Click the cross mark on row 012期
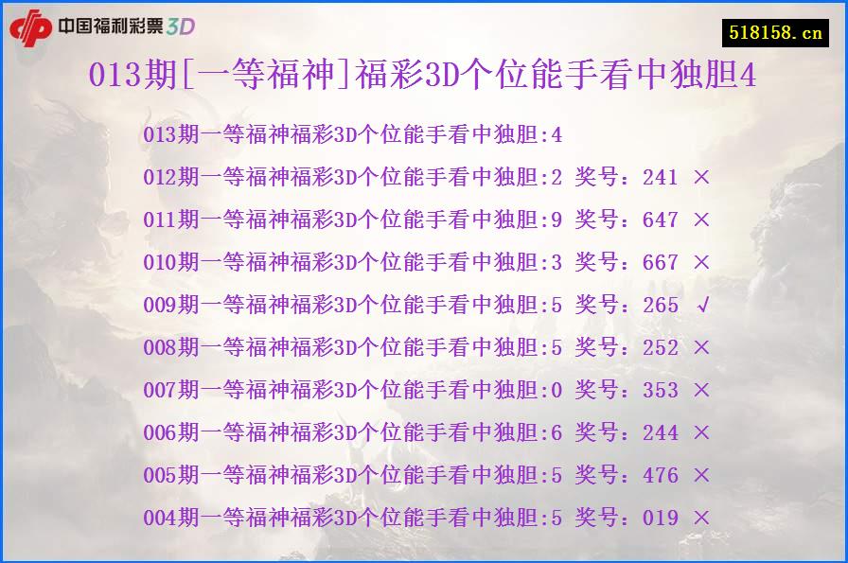848x563 pixels. [x=701, y=177]
